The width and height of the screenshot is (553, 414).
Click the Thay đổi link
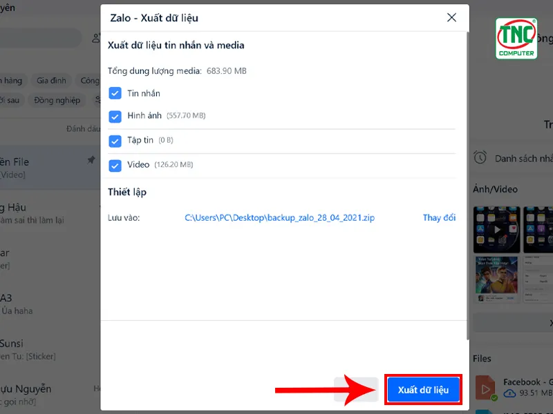439,217
